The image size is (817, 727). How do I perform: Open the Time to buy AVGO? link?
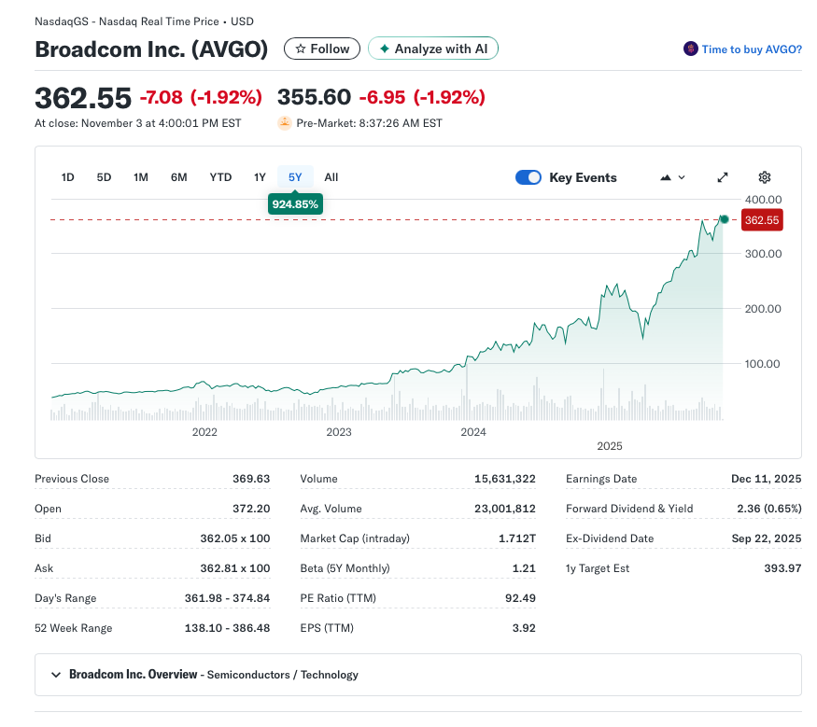coord(751,49)
